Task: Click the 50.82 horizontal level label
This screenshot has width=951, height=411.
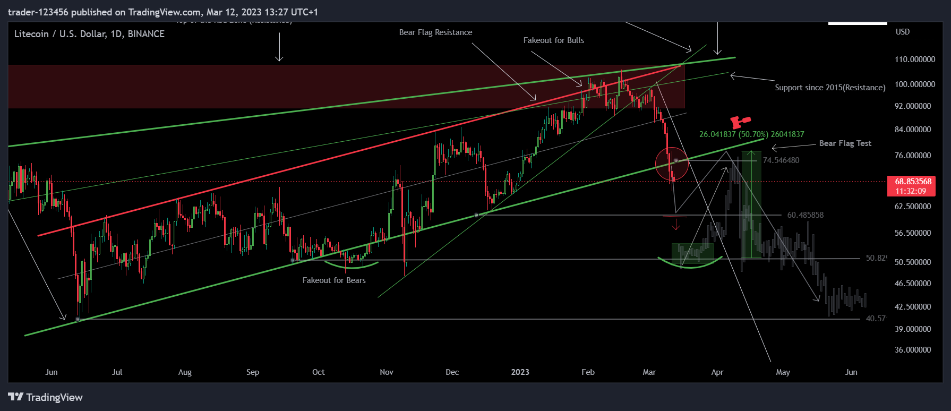Action: pos(876,258)
